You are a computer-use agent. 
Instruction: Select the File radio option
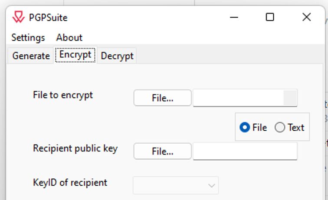tap(245, 128)
